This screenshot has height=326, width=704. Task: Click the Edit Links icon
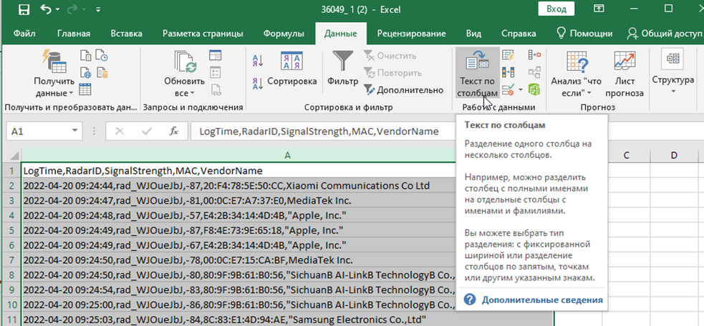(x=216, y=89)
